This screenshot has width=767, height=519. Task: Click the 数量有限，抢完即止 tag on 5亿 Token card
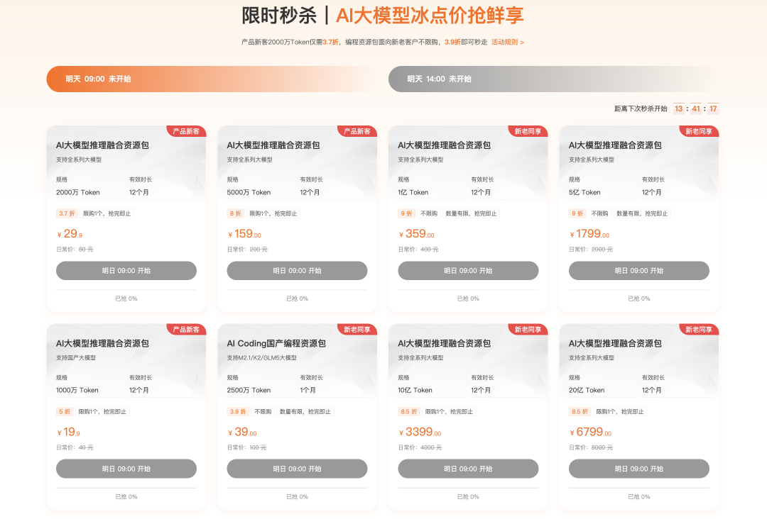(642, 213)
